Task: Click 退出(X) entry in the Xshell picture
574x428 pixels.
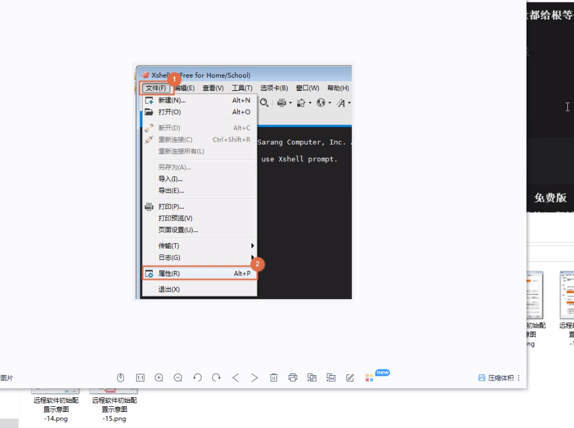Action: click(x=200, y=289)
